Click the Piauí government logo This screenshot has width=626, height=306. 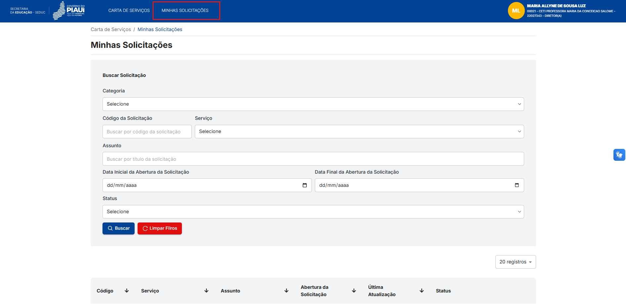click(69, 11)
